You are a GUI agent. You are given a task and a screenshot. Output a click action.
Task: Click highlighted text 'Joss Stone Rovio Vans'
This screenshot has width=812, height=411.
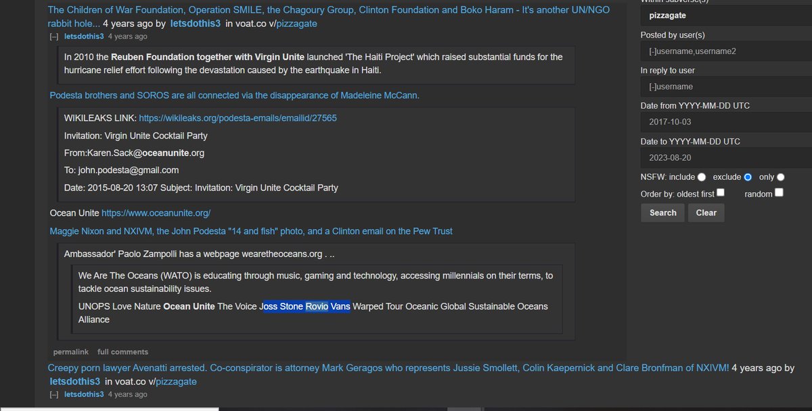click(306, 306)
